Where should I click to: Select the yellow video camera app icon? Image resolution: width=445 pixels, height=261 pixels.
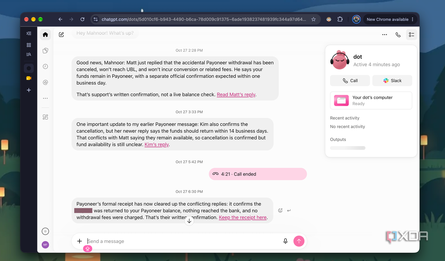tap(29, 78)
